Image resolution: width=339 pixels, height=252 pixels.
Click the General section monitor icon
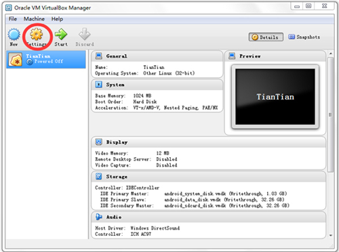(99, 56)
